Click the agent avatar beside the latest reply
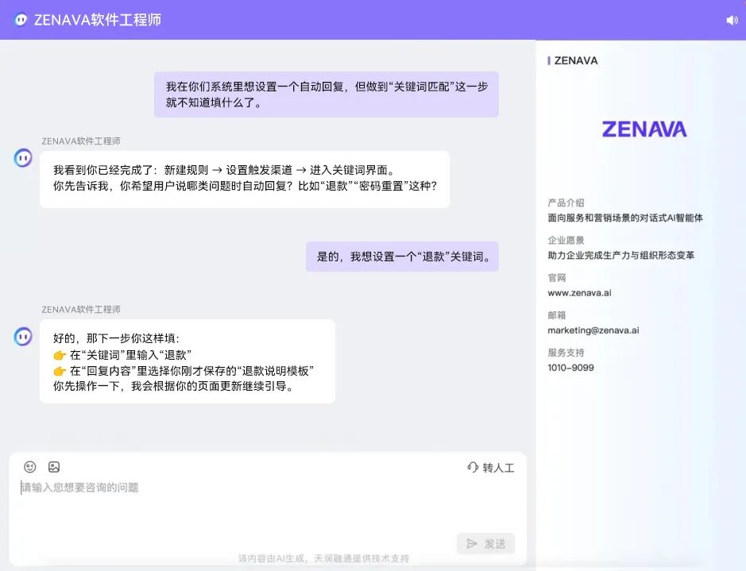The image size is (746, 571). point(22,336)
